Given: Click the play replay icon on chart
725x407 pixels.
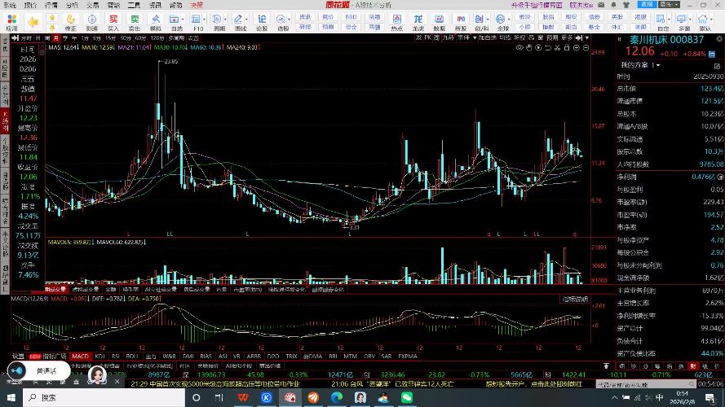Looking at the screenshot, I should 538,47.
